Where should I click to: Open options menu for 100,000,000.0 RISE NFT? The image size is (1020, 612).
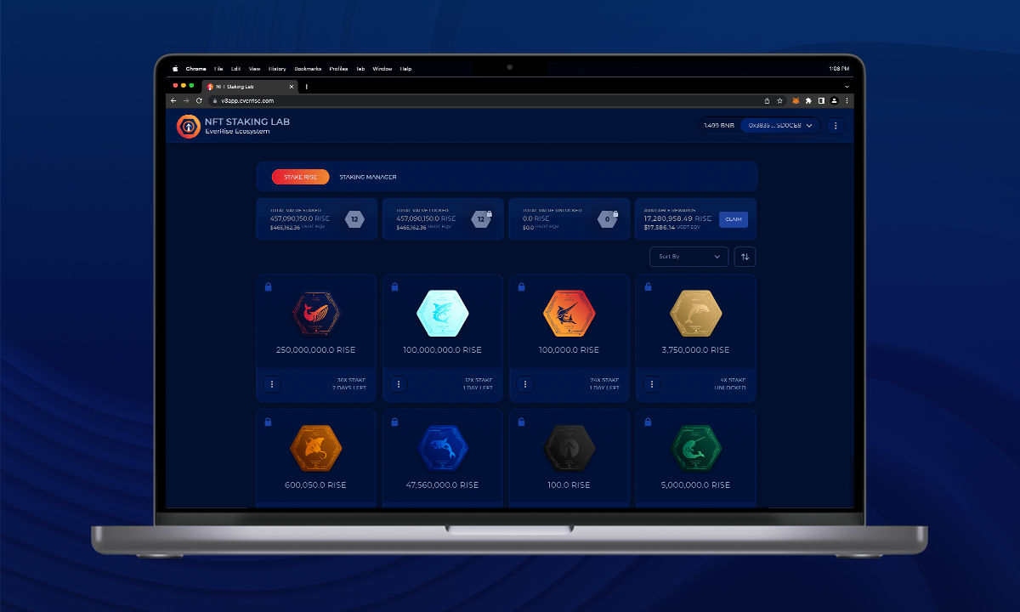coord(399,384)
